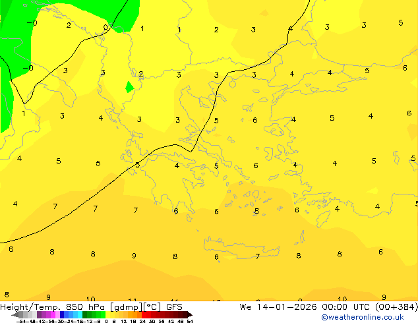This screenshot has width=418, height=323.
Task: Click the [°C] unit label
Action: pos(152,307)
